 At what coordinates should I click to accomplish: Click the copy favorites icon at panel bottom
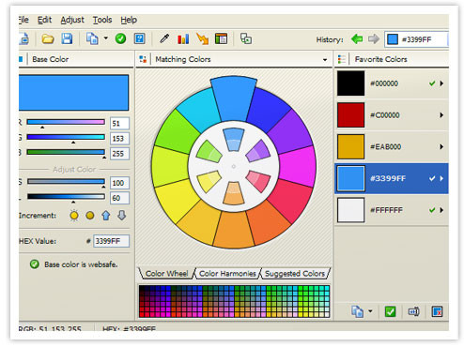[357, 311]
